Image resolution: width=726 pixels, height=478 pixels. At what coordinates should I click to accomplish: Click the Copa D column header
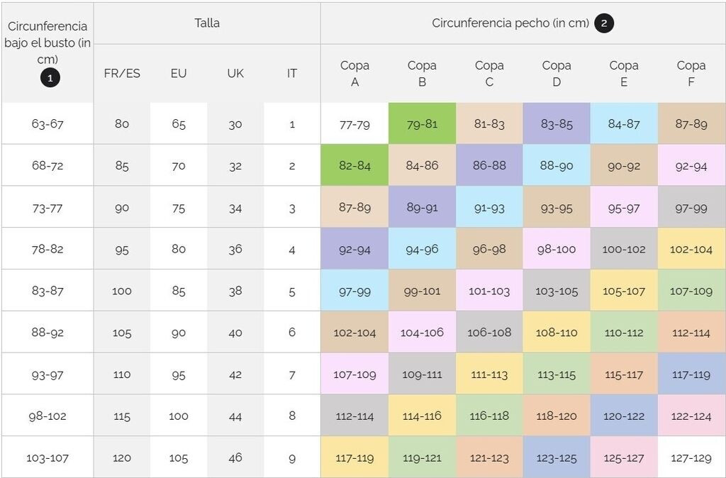click(557, 74)
